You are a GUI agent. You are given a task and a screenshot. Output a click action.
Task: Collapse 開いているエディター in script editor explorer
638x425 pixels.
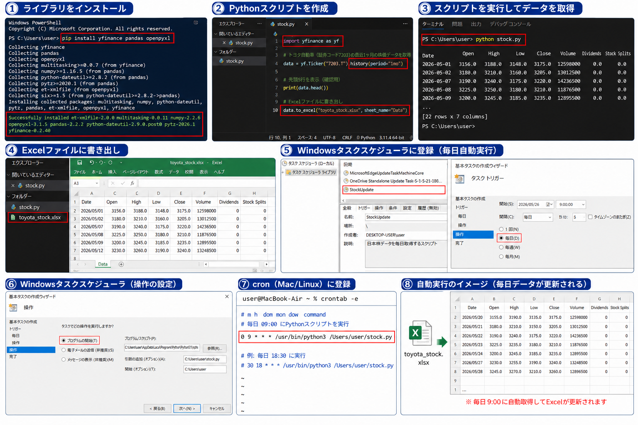click(216, 34)
